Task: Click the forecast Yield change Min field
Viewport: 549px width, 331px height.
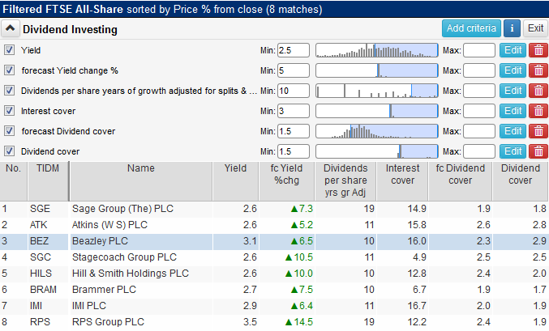Action: pyautogui.click(x=294, y=70)
